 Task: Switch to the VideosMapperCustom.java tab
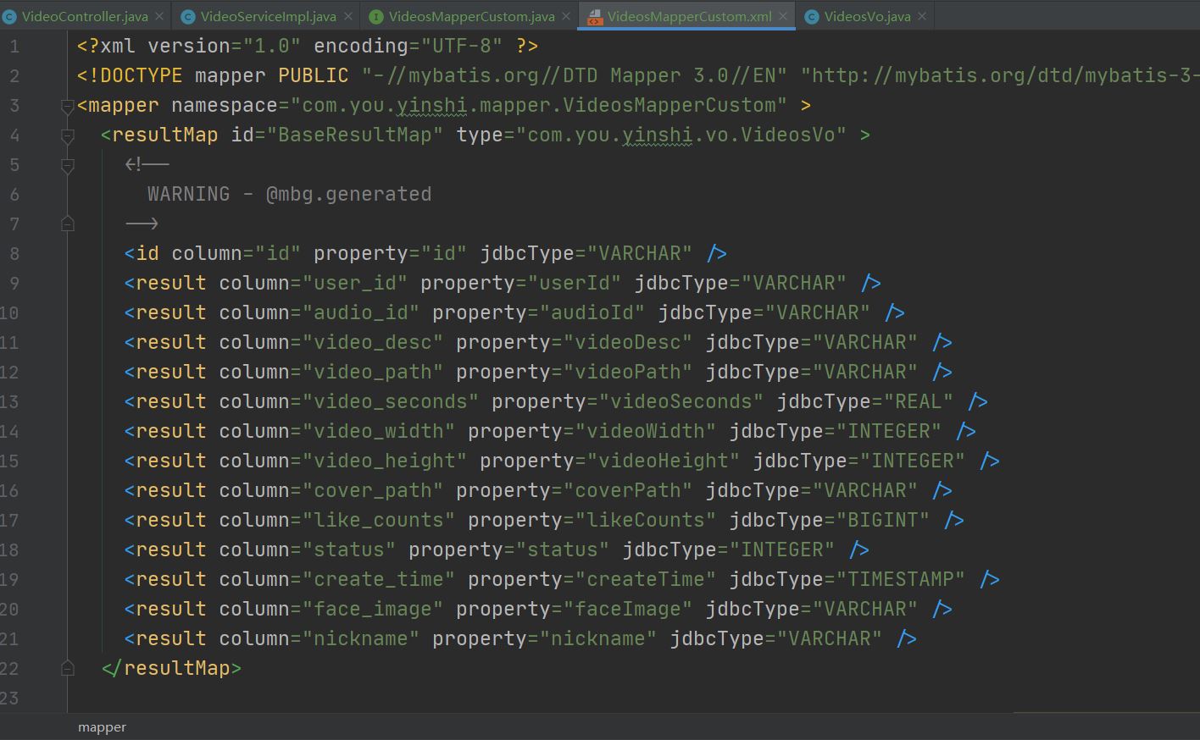(x=471, y=16)
